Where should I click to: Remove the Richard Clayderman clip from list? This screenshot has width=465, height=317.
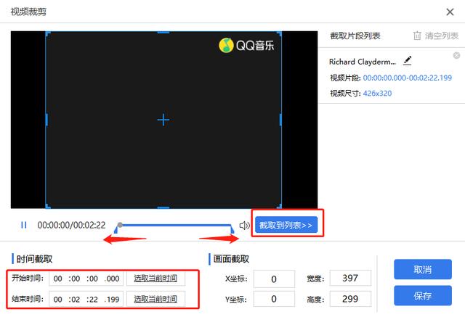tap(457, 55)
